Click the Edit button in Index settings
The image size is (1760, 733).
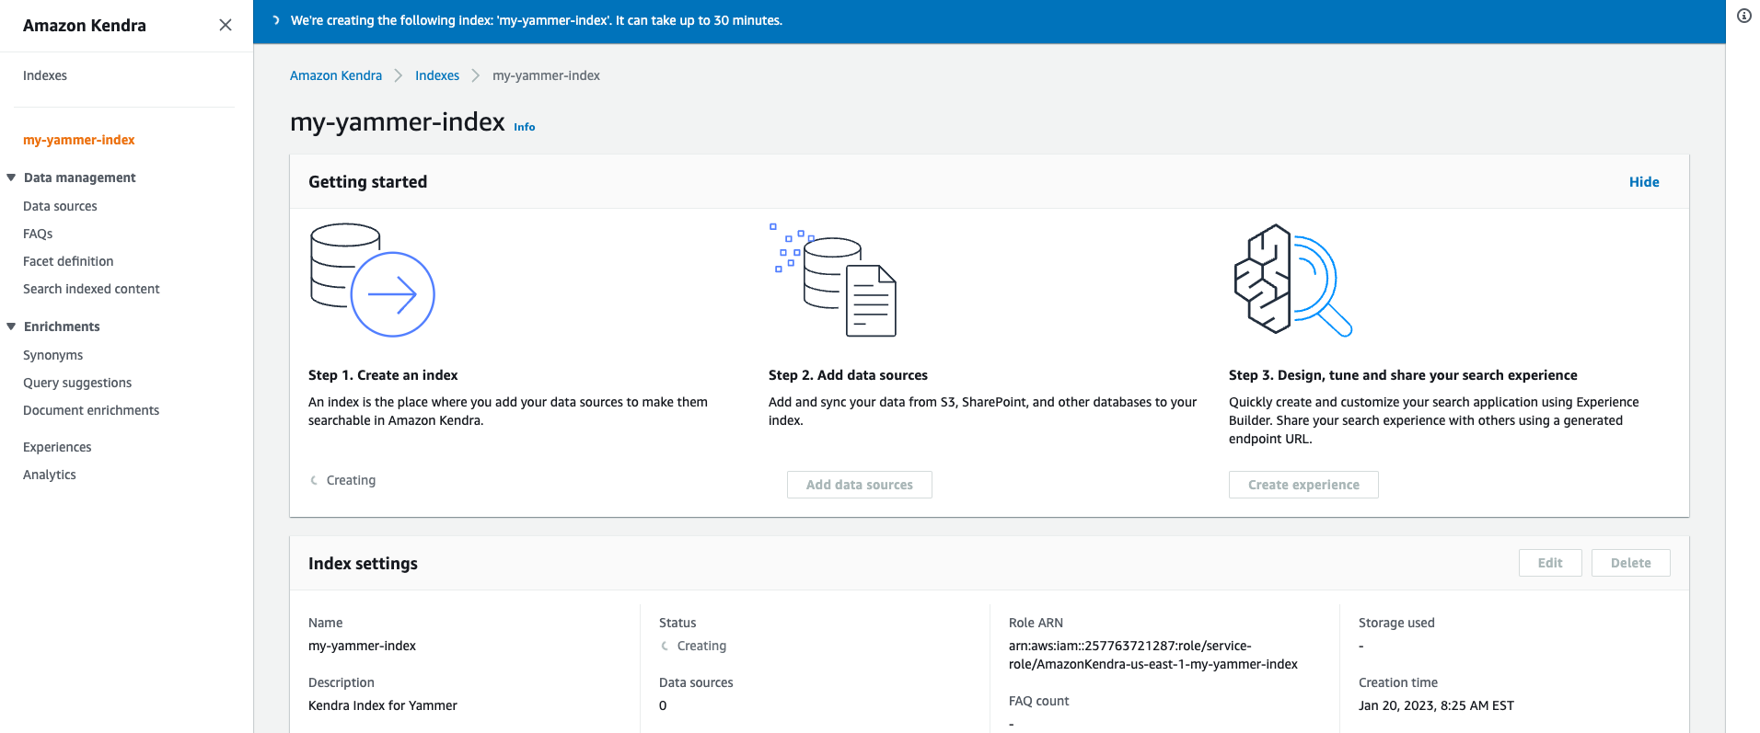pyautogui.click(x=1550, y=563)
